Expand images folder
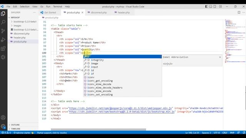This screenshot has height=138, width=246. point(23,26)
